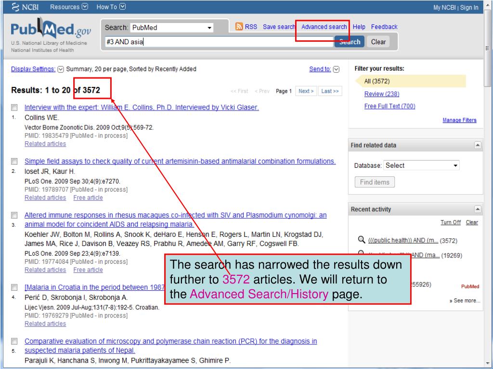The width and height of the screenshot is (493, 369).
Task: Click the NCBI logo icon
Action: (15, 7)
